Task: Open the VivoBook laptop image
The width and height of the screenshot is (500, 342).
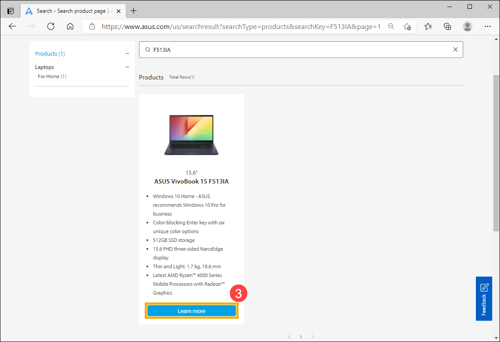Action: tap(191, 135)
